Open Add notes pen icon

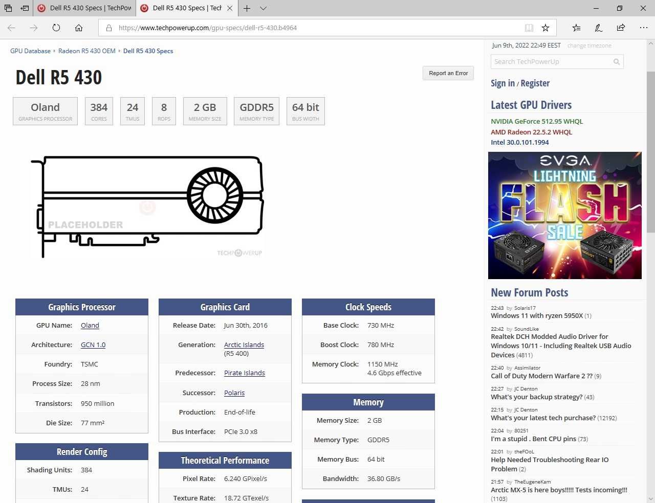pos(598,28)
